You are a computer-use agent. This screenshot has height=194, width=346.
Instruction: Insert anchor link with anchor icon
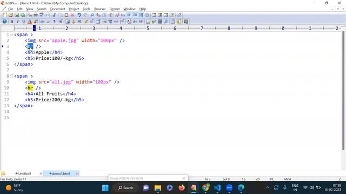click(x=74, y=22)
